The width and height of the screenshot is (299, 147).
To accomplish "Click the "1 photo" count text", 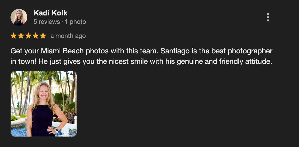I will click(x=75, y=22).
